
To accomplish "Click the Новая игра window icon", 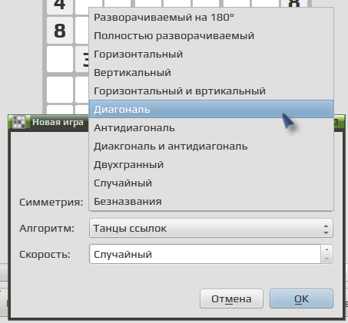I will tap(19, 122).
